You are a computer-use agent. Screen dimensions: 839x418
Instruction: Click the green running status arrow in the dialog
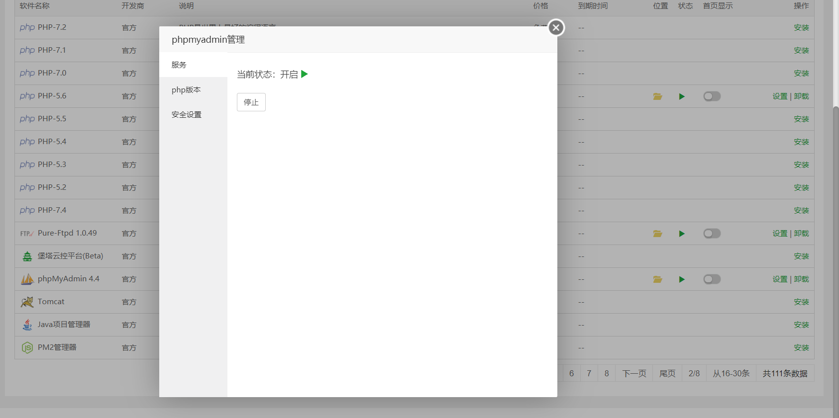pyautogui.click(x=305, y=74)
